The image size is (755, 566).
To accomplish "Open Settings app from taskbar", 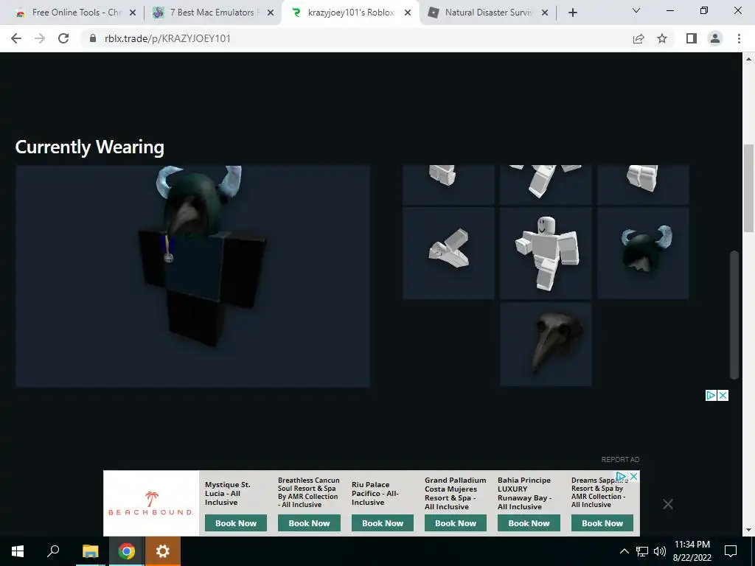I will [163, 551].
